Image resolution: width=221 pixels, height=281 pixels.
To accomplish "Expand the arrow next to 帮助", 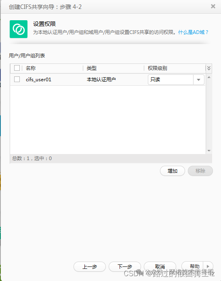I will point(208,266).
